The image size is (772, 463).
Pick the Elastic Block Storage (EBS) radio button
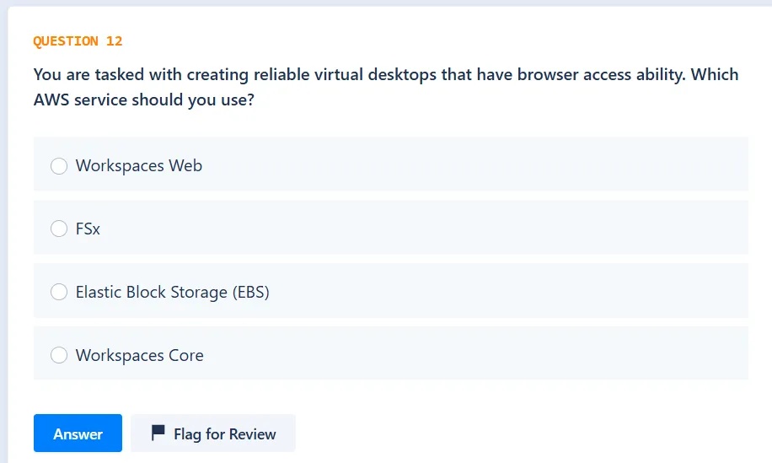(59, 292)
